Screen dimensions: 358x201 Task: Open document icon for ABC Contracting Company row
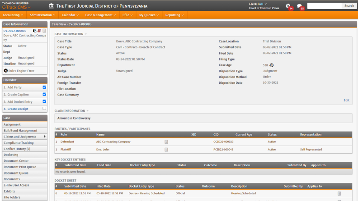(x=166, y=142)
